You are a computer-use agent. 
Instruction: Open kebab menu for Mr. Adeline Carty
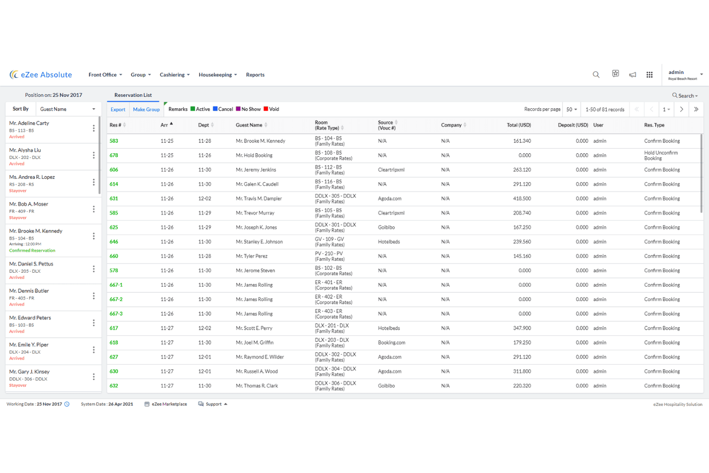pos(93,128)
